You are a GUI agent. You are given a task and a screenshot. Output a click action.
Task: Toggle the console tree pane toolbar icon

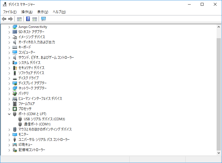click(x=19, y=19)
